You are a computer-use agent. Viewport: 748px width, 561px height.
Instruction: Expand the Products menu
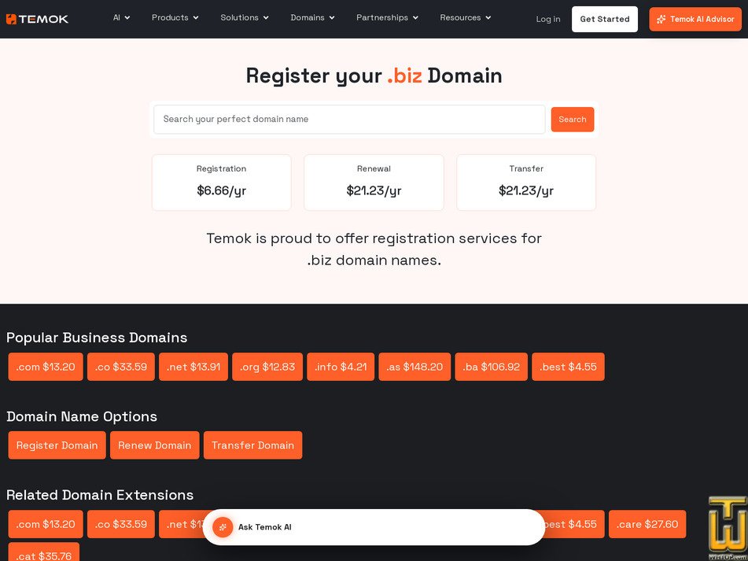(x=175, y=17)
